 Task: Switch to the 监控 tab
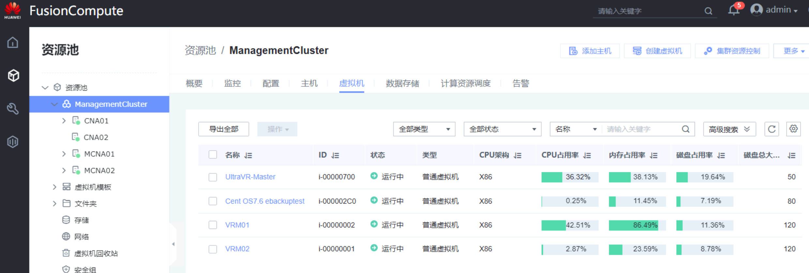click(x=232, y=83)
